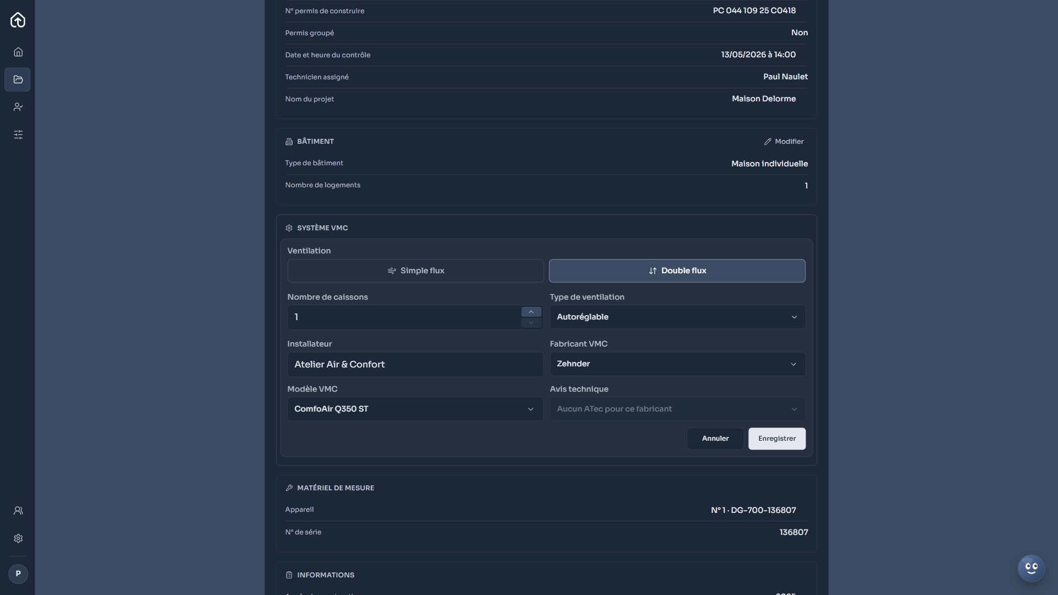The image size is (1058, 595).
Task: Click the Permis groupé value Non
Action: 800,33
